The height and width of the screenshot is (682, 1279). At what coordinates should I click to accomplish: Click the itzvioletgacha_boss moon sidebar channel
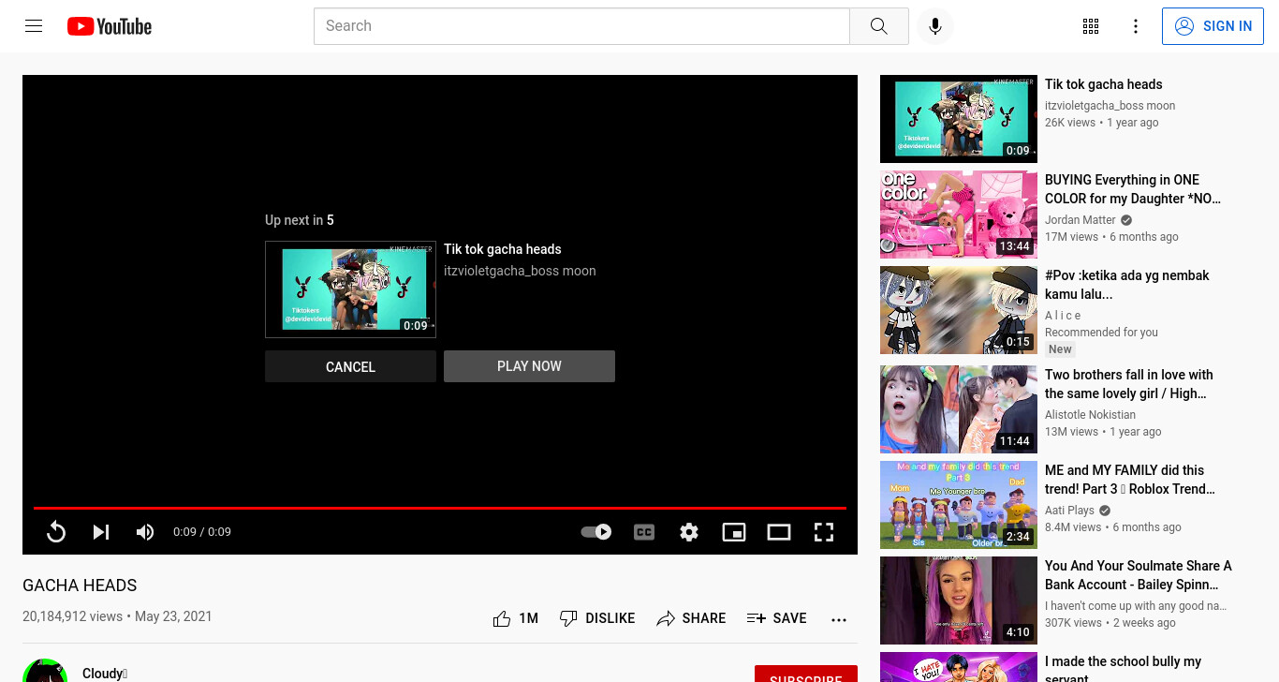pos(1110,106)
